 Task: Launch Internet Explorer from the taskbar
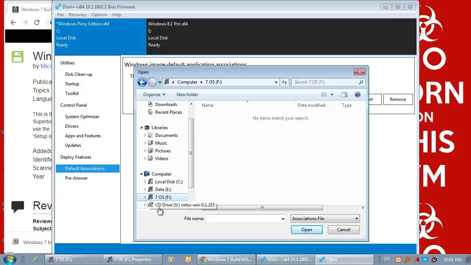click(36, 259)
